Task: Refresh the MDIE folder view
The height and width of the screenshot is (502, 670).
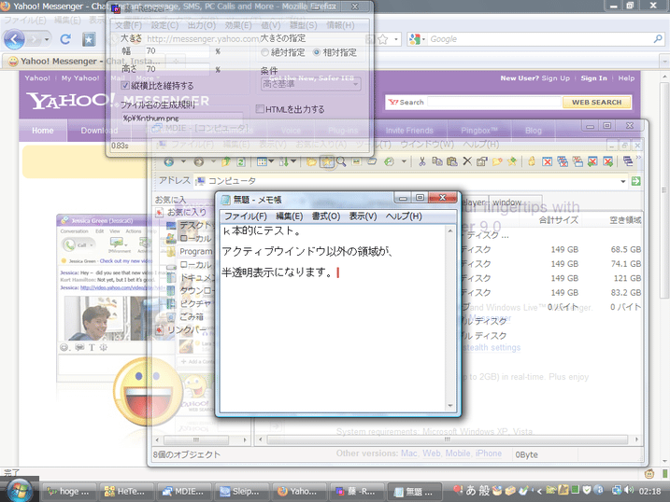Action: click(241, 161)
